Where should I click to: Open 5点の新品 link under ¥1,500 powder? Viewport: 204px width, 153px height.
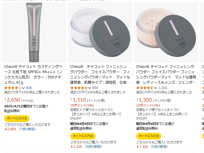[x=159, y=147]
